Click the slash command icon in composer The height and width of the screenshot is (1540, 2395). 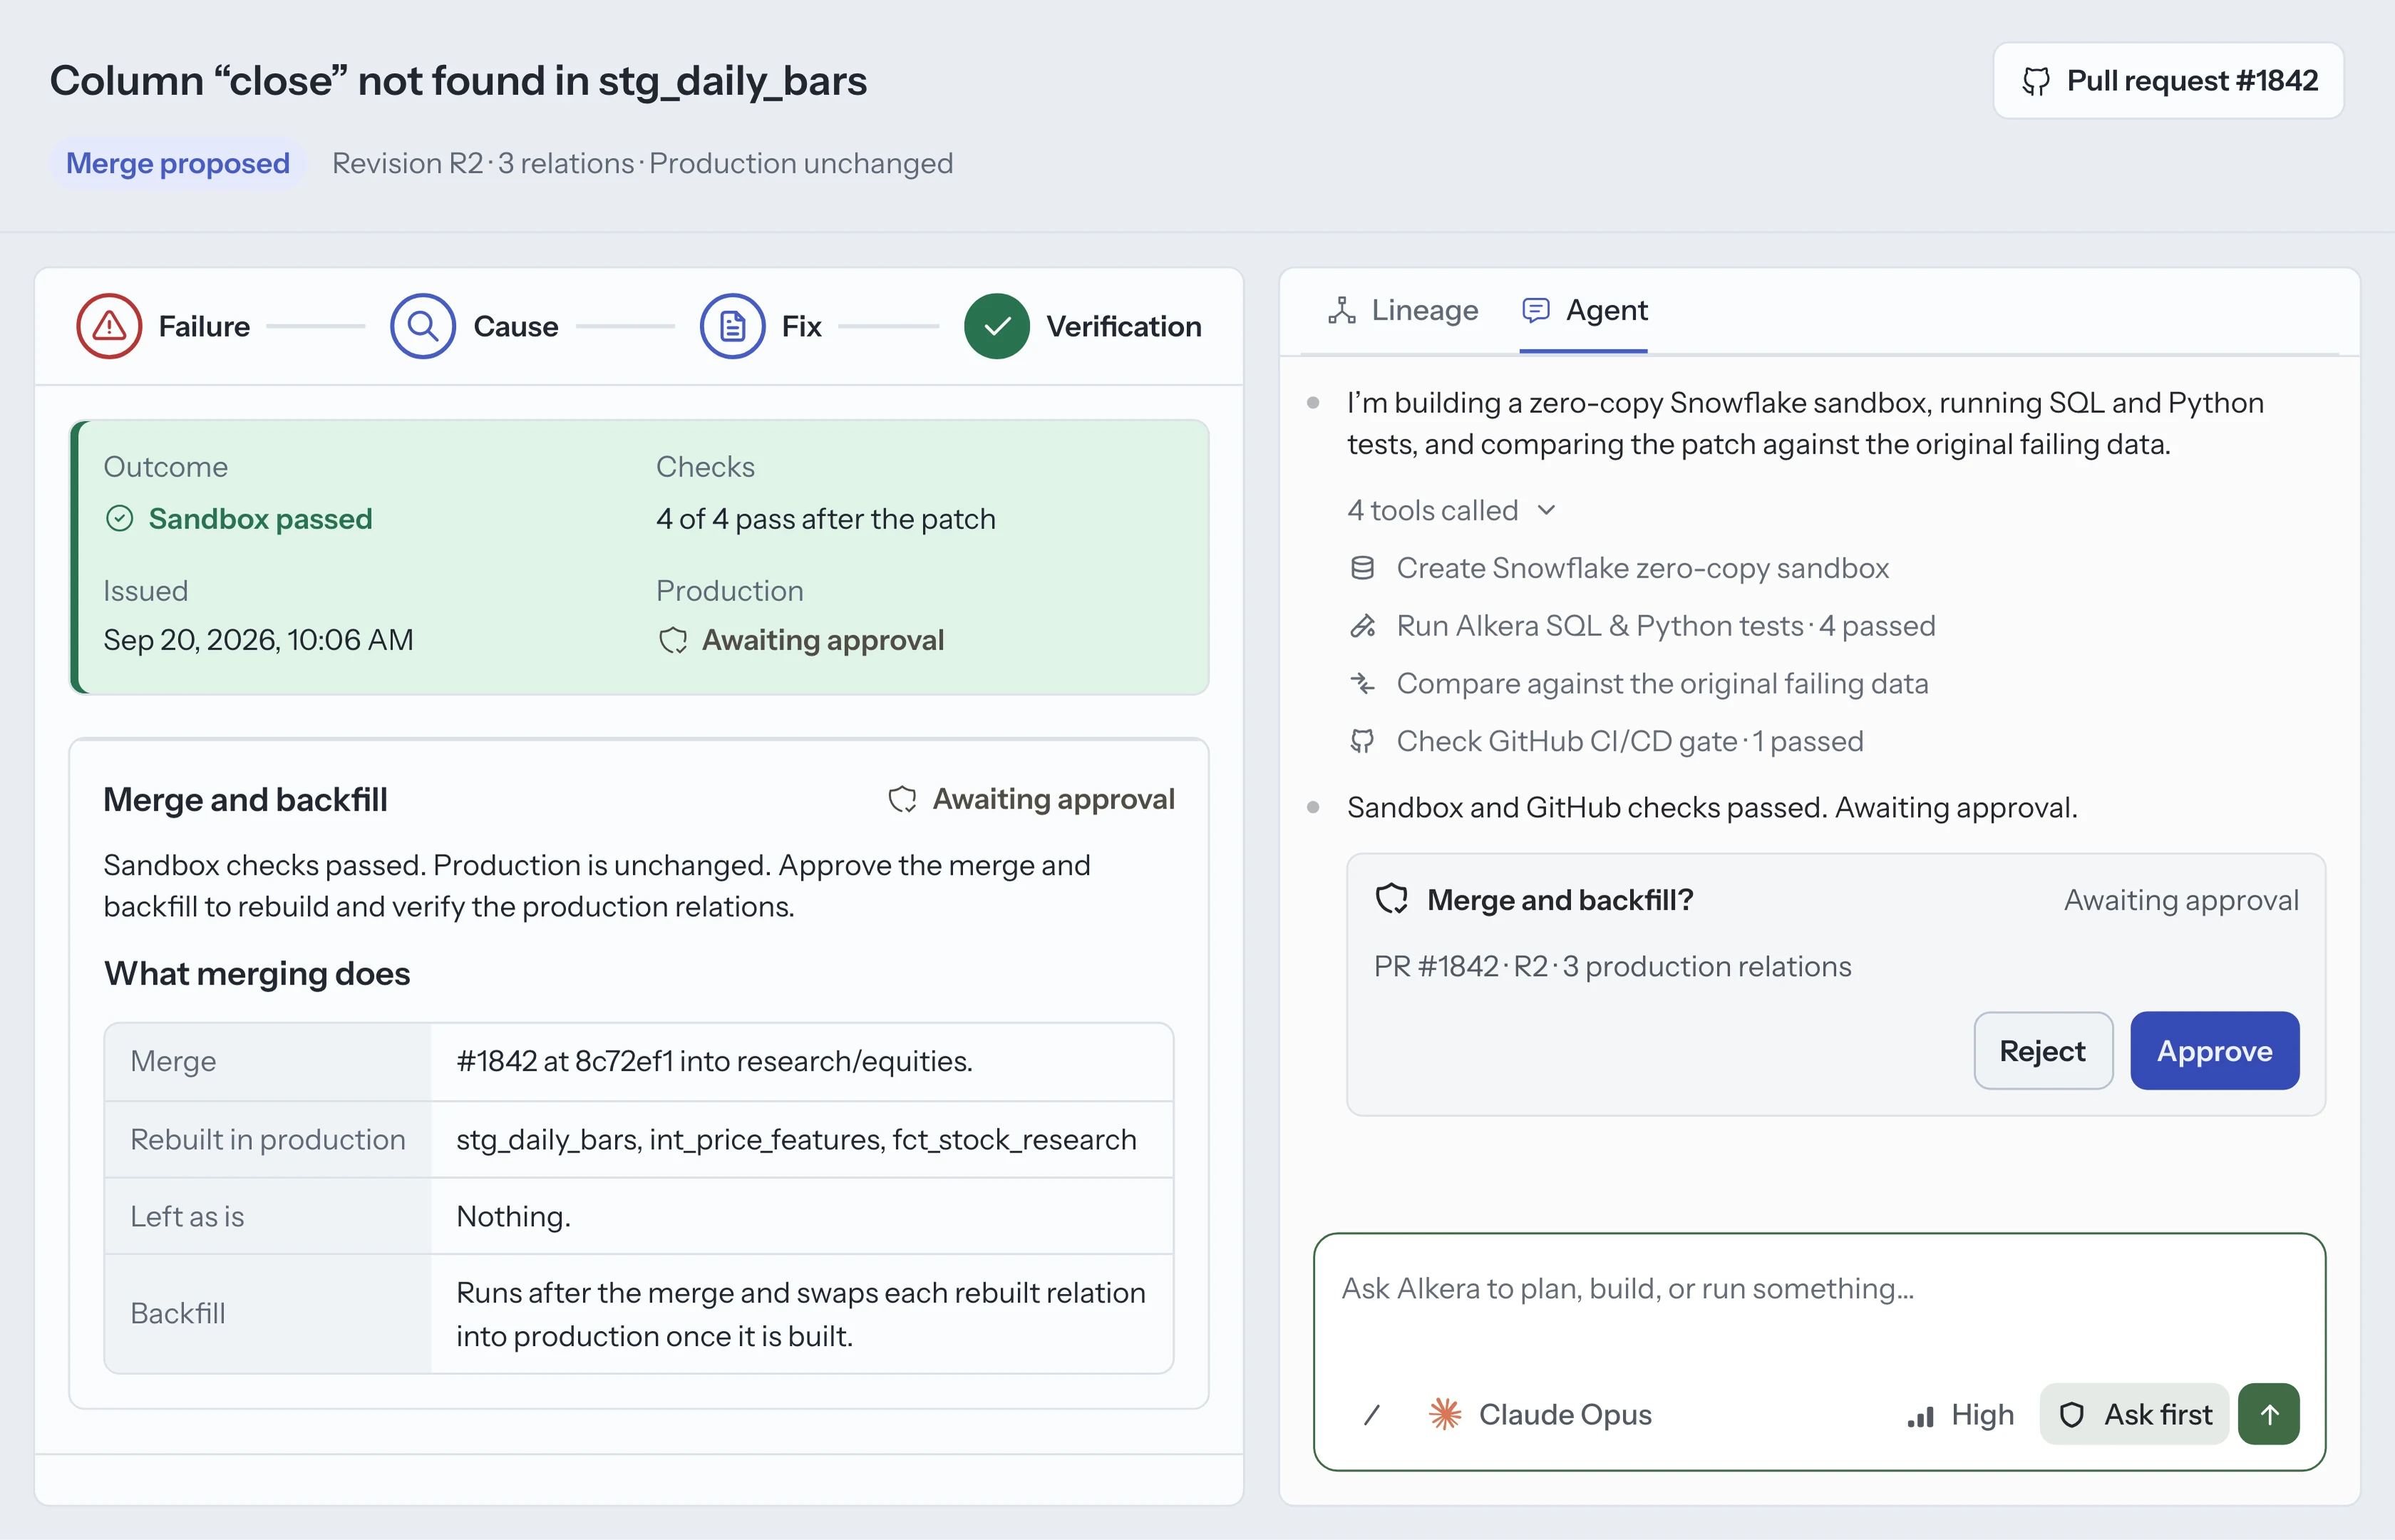click(x=1372, y=1415)
